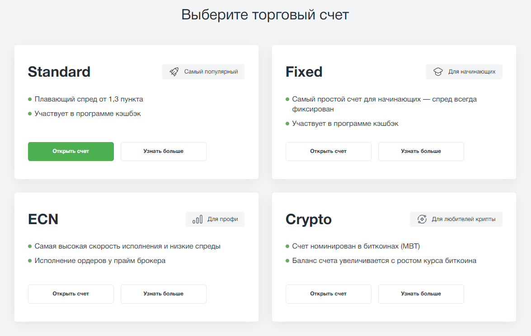Click the Fixed account heading

(x=304, y=72)
